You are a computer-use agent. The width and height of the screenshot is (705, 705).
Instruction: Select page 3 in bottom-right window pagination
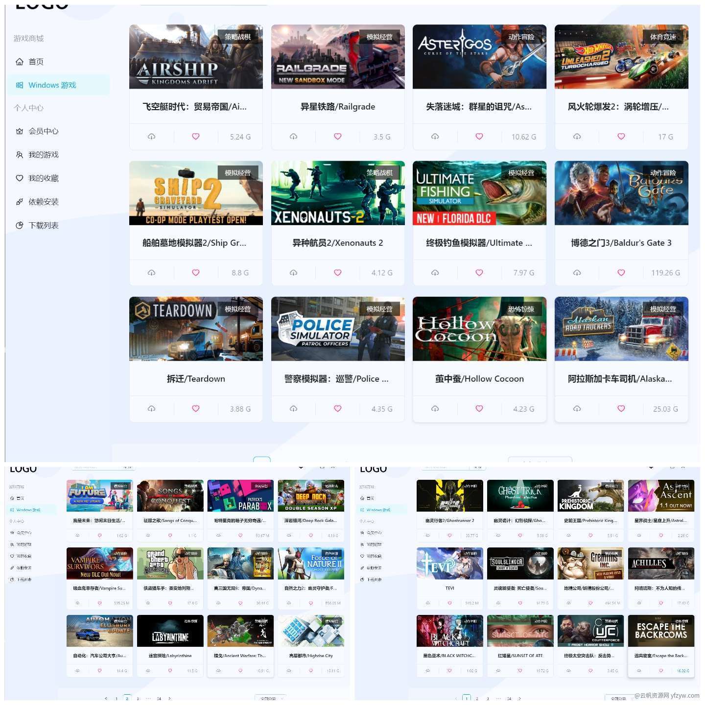click(x=488, y=699)
